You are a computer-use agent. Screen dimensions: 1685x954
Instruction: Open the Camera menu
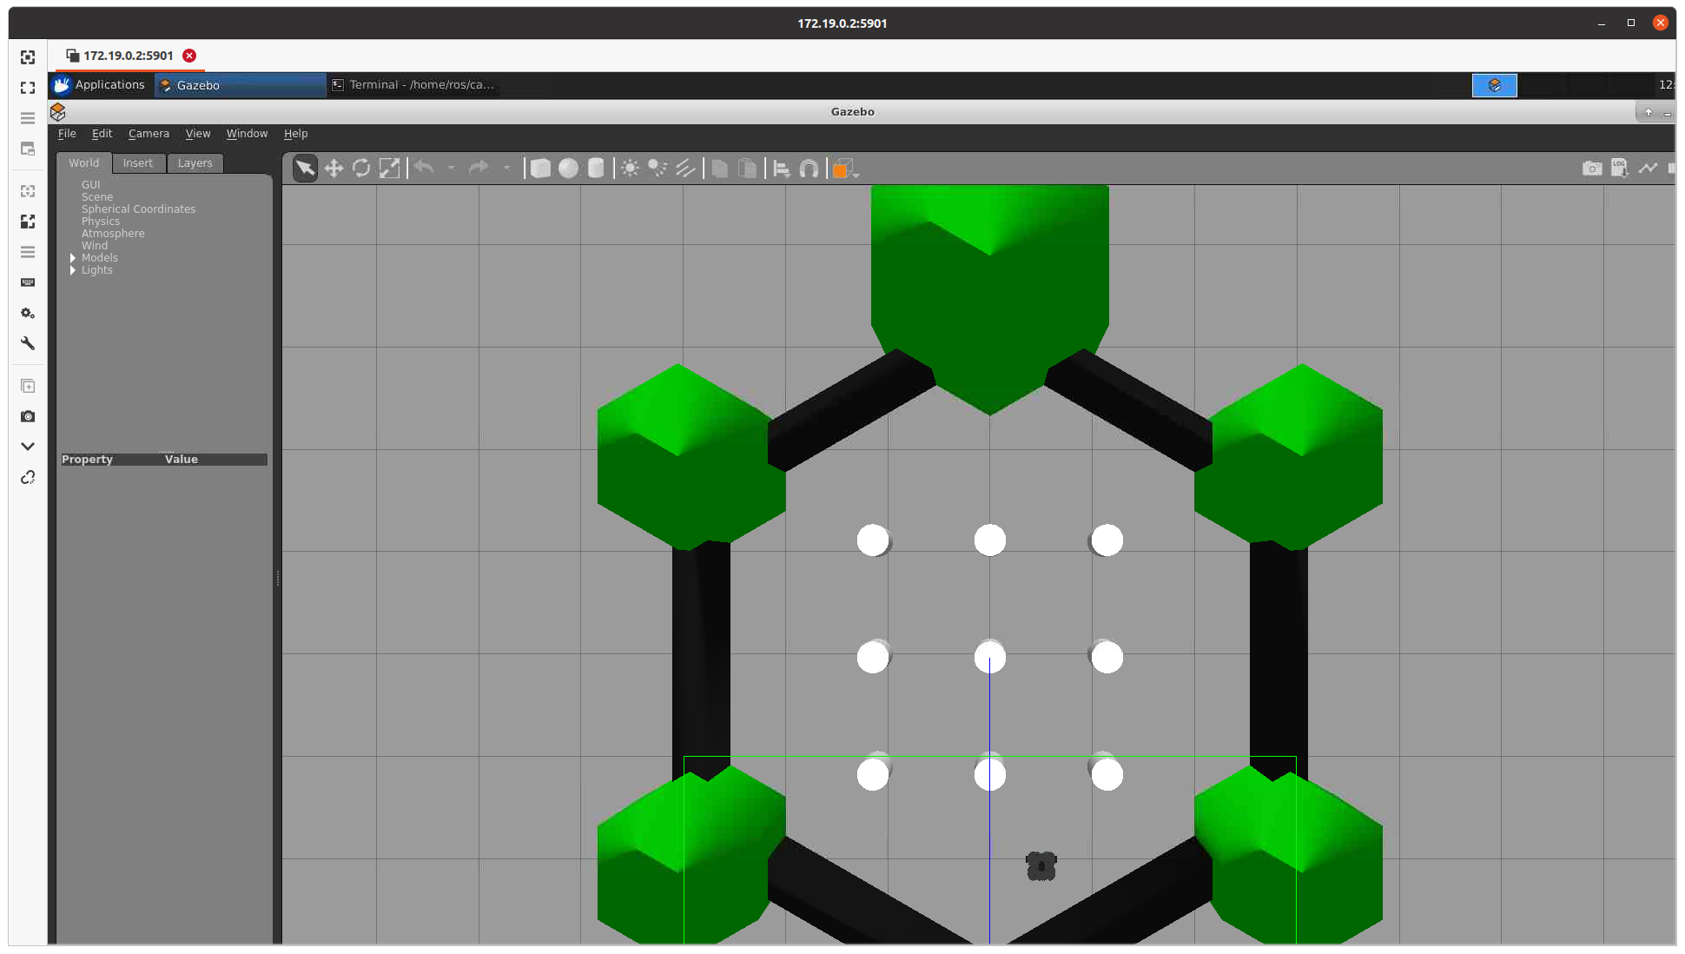[x=149, y=133]
